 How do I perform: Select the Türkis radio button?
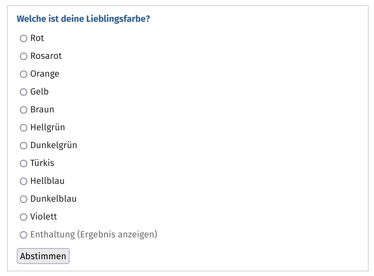coord(24,163)
